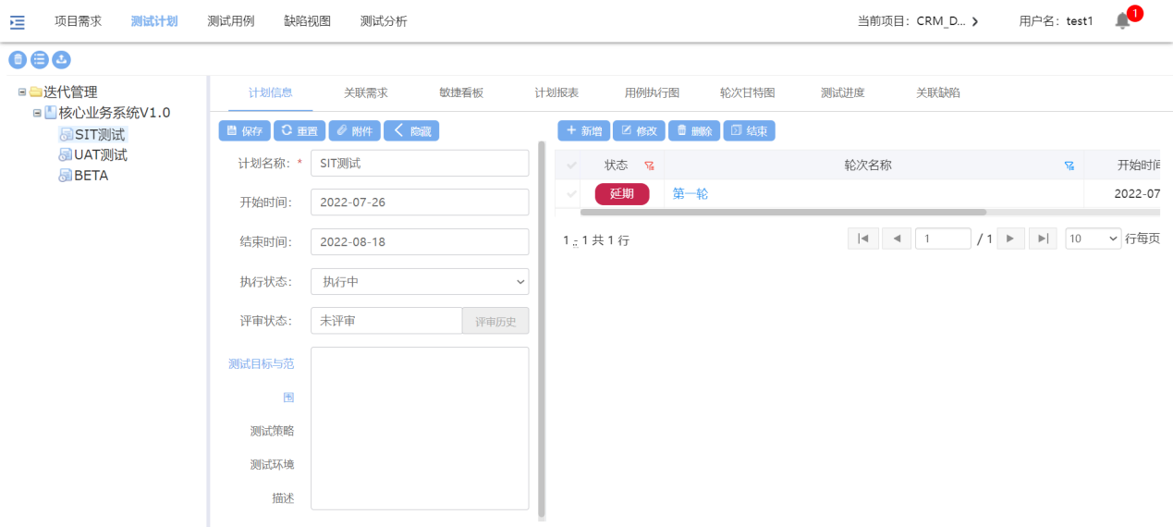This screenshot has height=527, width=1173.
Task: Click the page number input box
Action: pos(943,239)
